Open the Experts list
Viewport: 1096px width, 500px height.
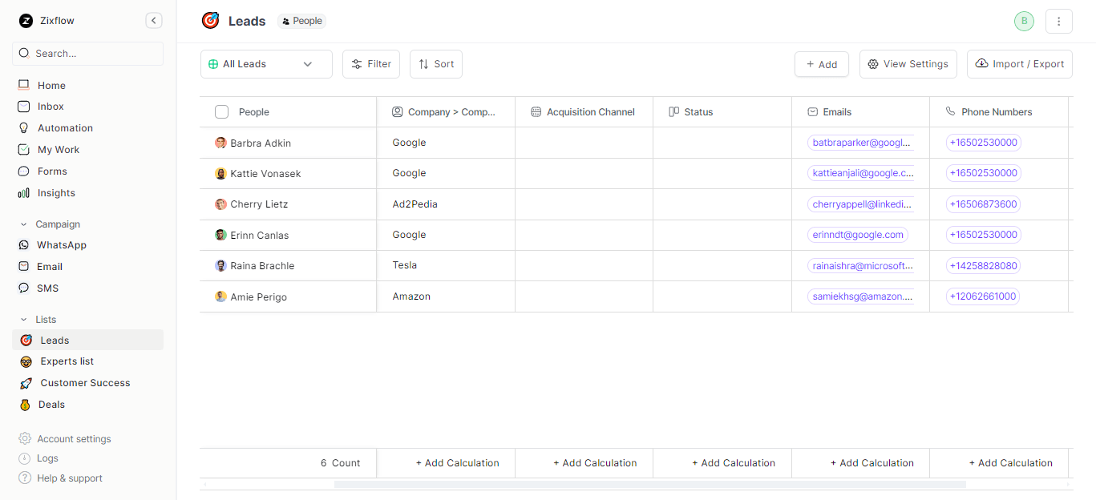pos(67,361)
